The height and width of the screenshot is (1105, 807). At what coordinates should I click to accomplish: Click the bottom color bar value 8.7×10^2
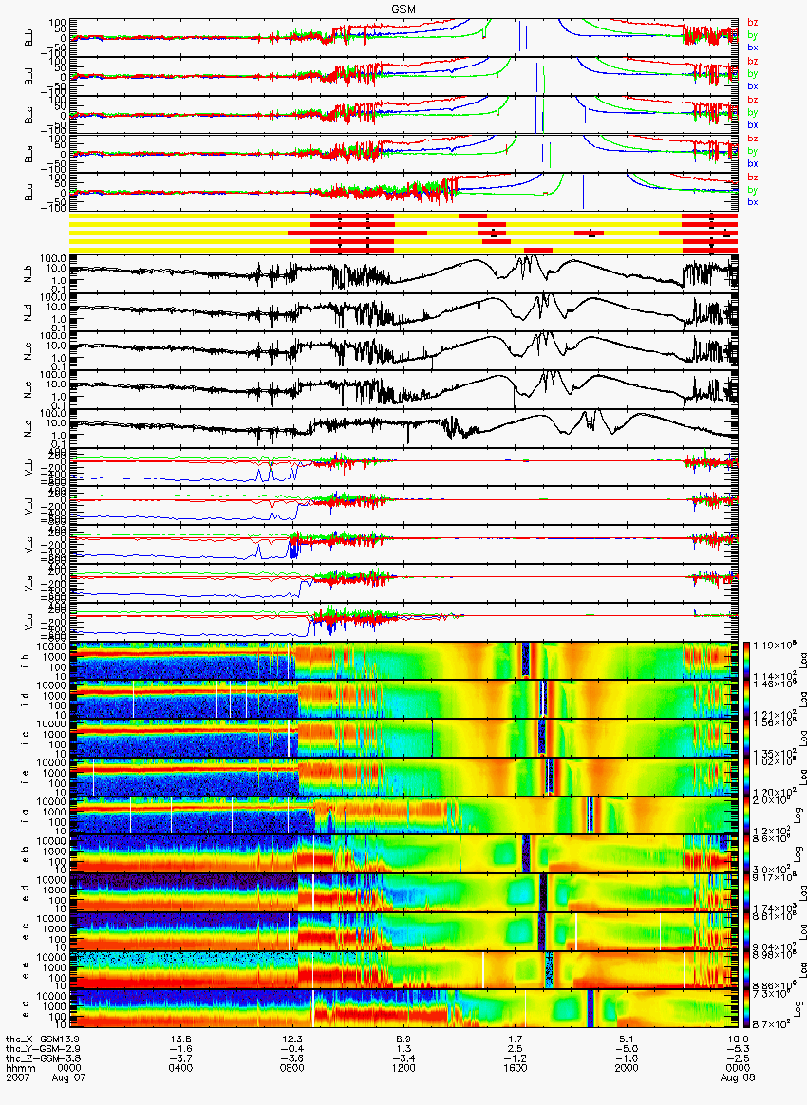[x=771, y=1023]
